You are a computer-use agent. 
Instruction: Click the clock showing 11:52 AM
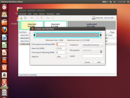pyautogui.click(x=121, y=2)
